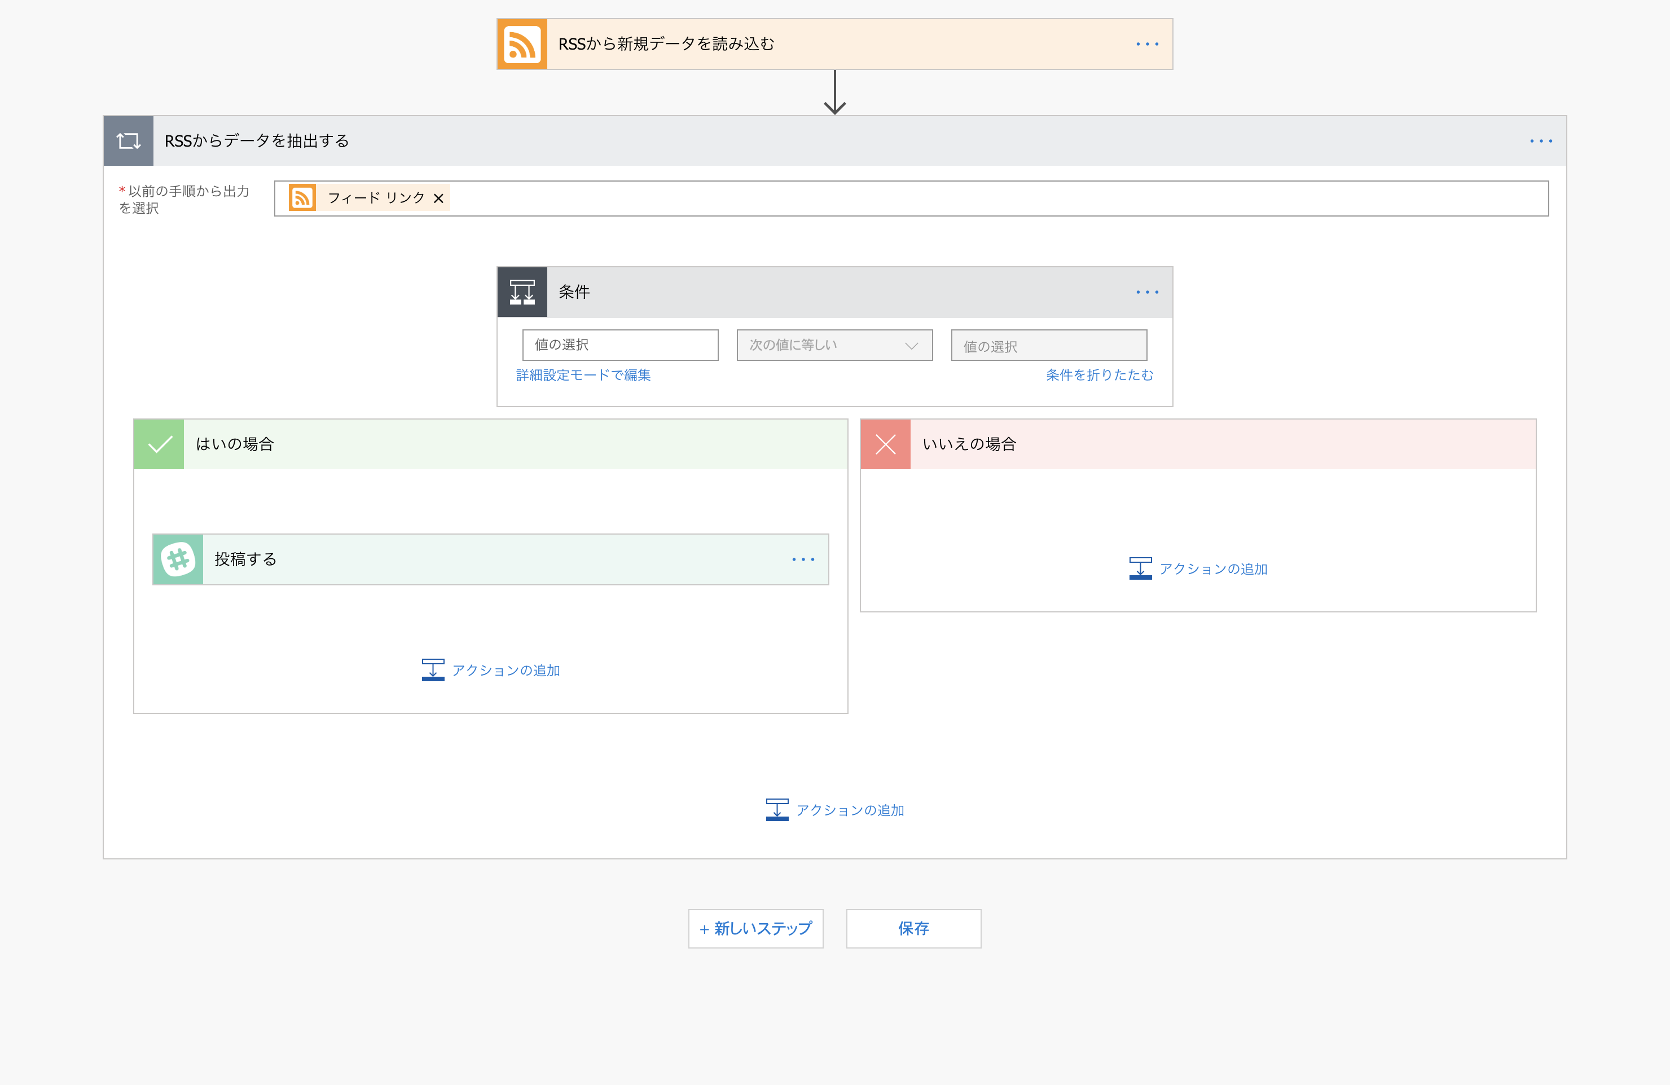The width and height of the screenshot is (1670, 1085).
Task: Click the 以前の手順から出力を選択 input field
Action: point(911,199)
